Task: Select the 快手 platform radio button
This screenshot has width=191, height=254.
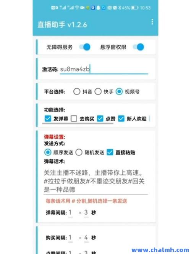Action: point(98,91)
